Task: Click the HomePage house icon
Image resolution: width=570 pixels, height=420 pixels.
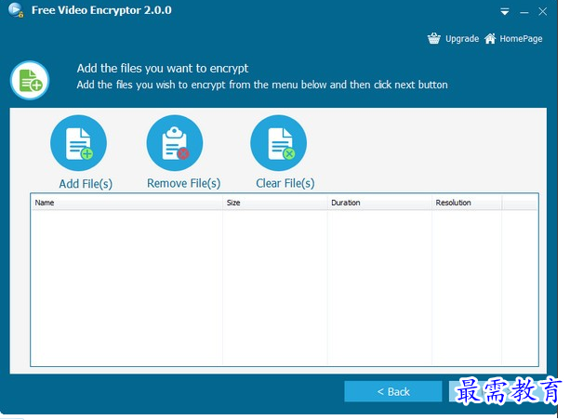Action: (x=490, y=38)
